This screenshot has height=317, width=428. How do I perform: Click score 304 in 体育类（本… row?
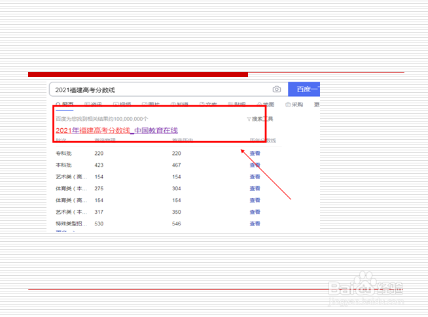(x=176, y=188)
